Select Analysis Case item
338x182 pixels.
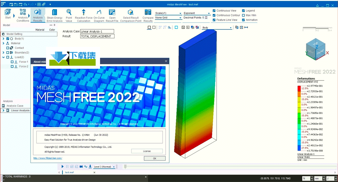[15, 106]
